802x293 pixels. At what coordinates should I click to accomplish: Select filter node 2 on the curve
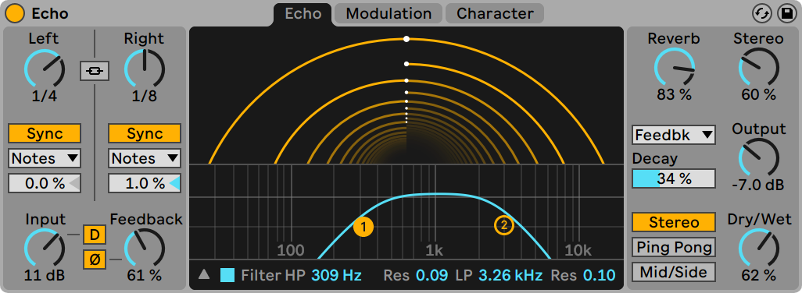(504, 225)
